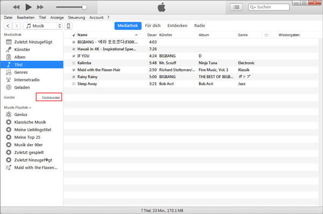Open Meine Top 25 playlist

(x=32, y=138)
